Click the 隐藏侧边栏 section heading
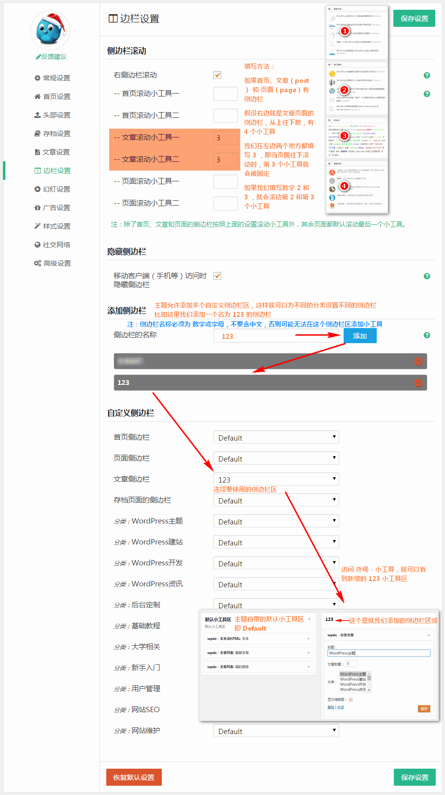445x795 pixels. click(127, 252)
